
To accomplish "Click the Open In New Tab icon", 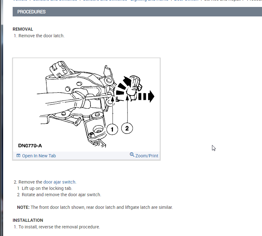I will pos(18,156).
